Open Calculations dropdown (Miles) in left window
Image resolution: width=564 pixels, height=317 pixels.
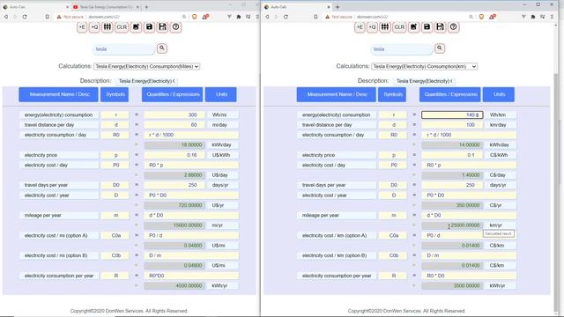pos(147,67)
